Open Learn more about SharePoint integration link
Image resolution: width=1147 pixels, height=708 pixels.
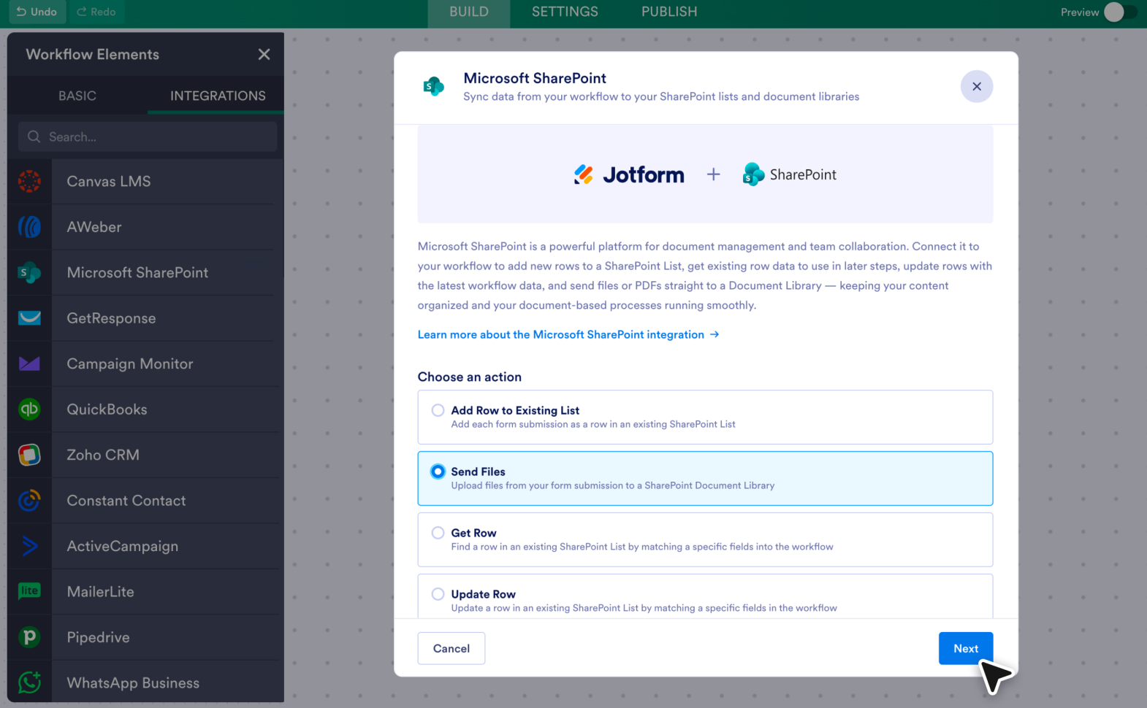point(568,334)
